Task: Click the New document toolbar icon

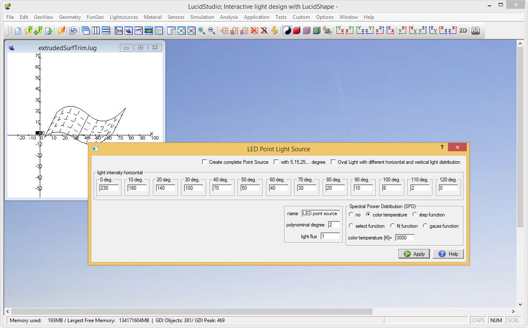Action: [18, 31]
